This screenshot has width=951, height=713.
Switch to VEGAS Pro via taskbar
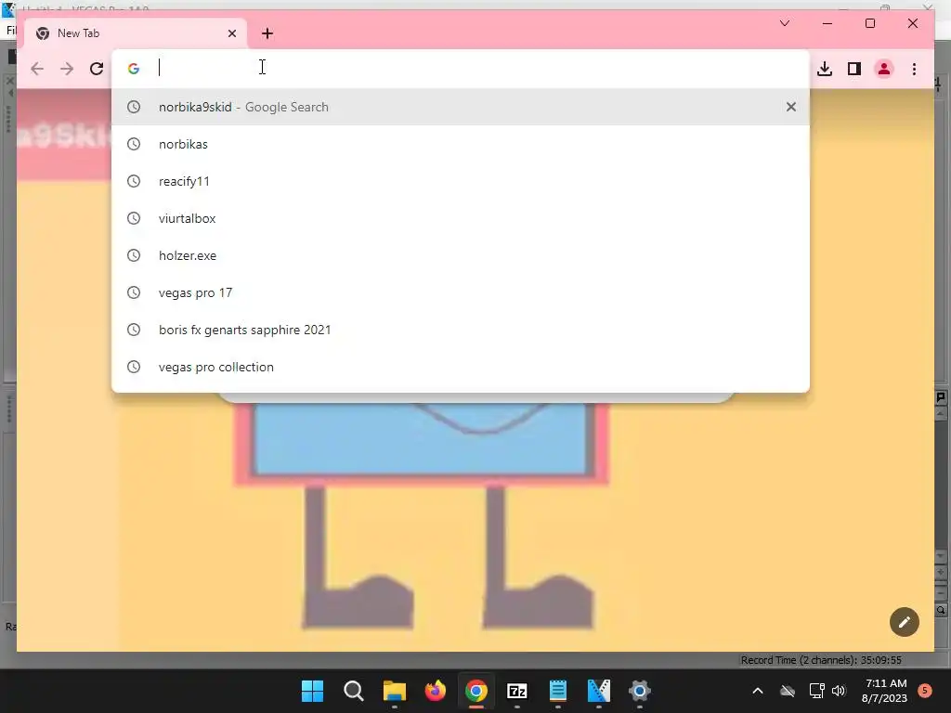[x=599, y=691]
